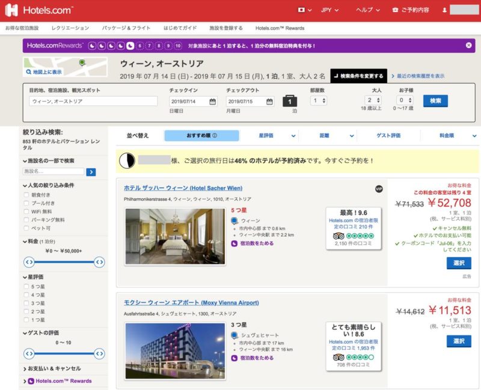Click 地図上に表示 show on map link
The width and height of the screenshot is (481, 390).
pos(44,72)
